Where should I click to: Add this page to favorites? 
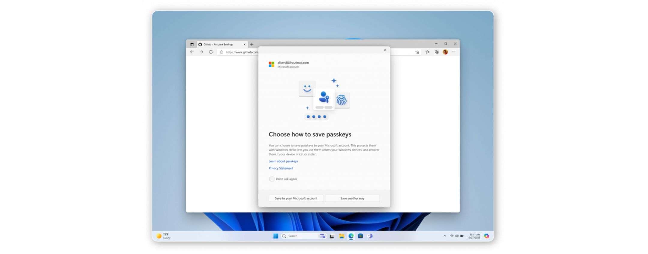(417, 52)
